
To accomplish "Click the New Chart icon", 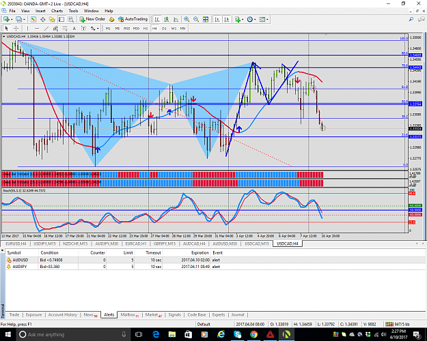I will click(x=6, y=19).
